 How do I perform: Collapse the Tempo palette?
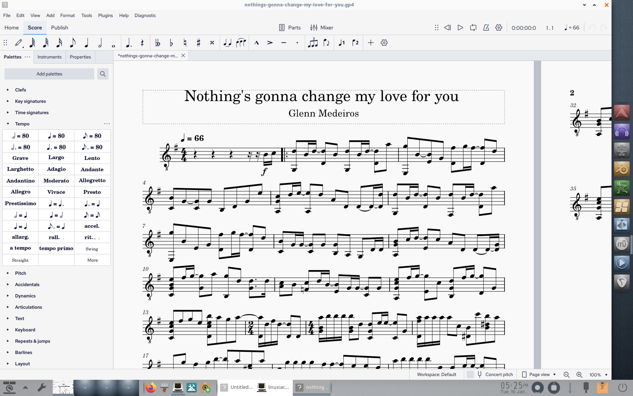[8, 124]
